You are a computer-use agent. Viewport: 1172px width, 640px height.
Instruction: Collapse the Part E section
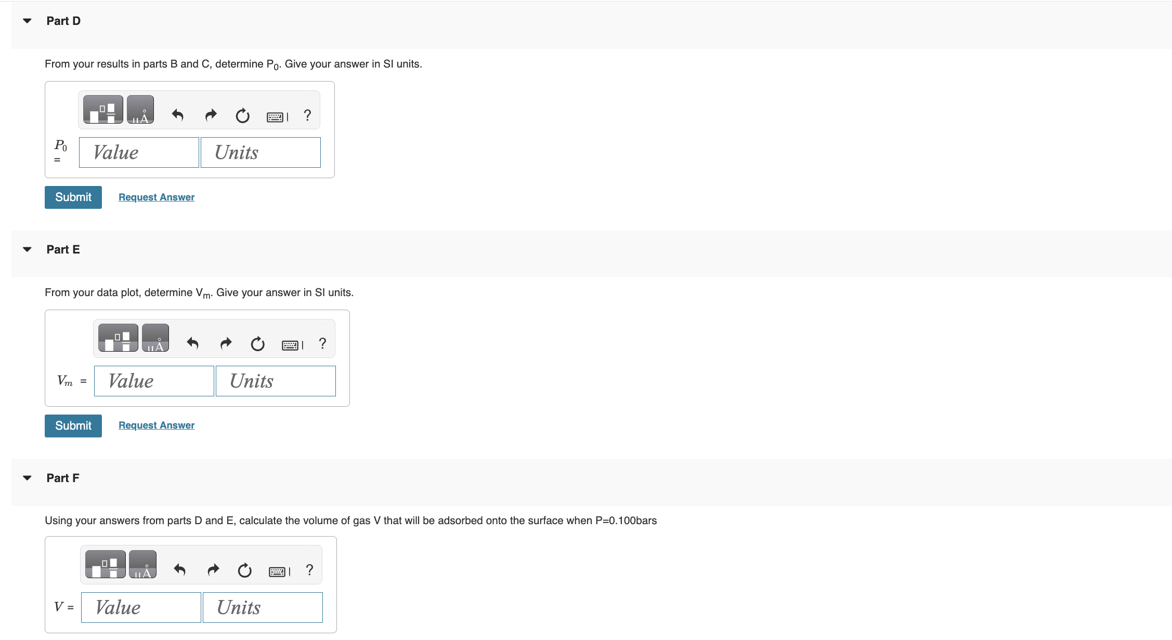click(28, 249)
